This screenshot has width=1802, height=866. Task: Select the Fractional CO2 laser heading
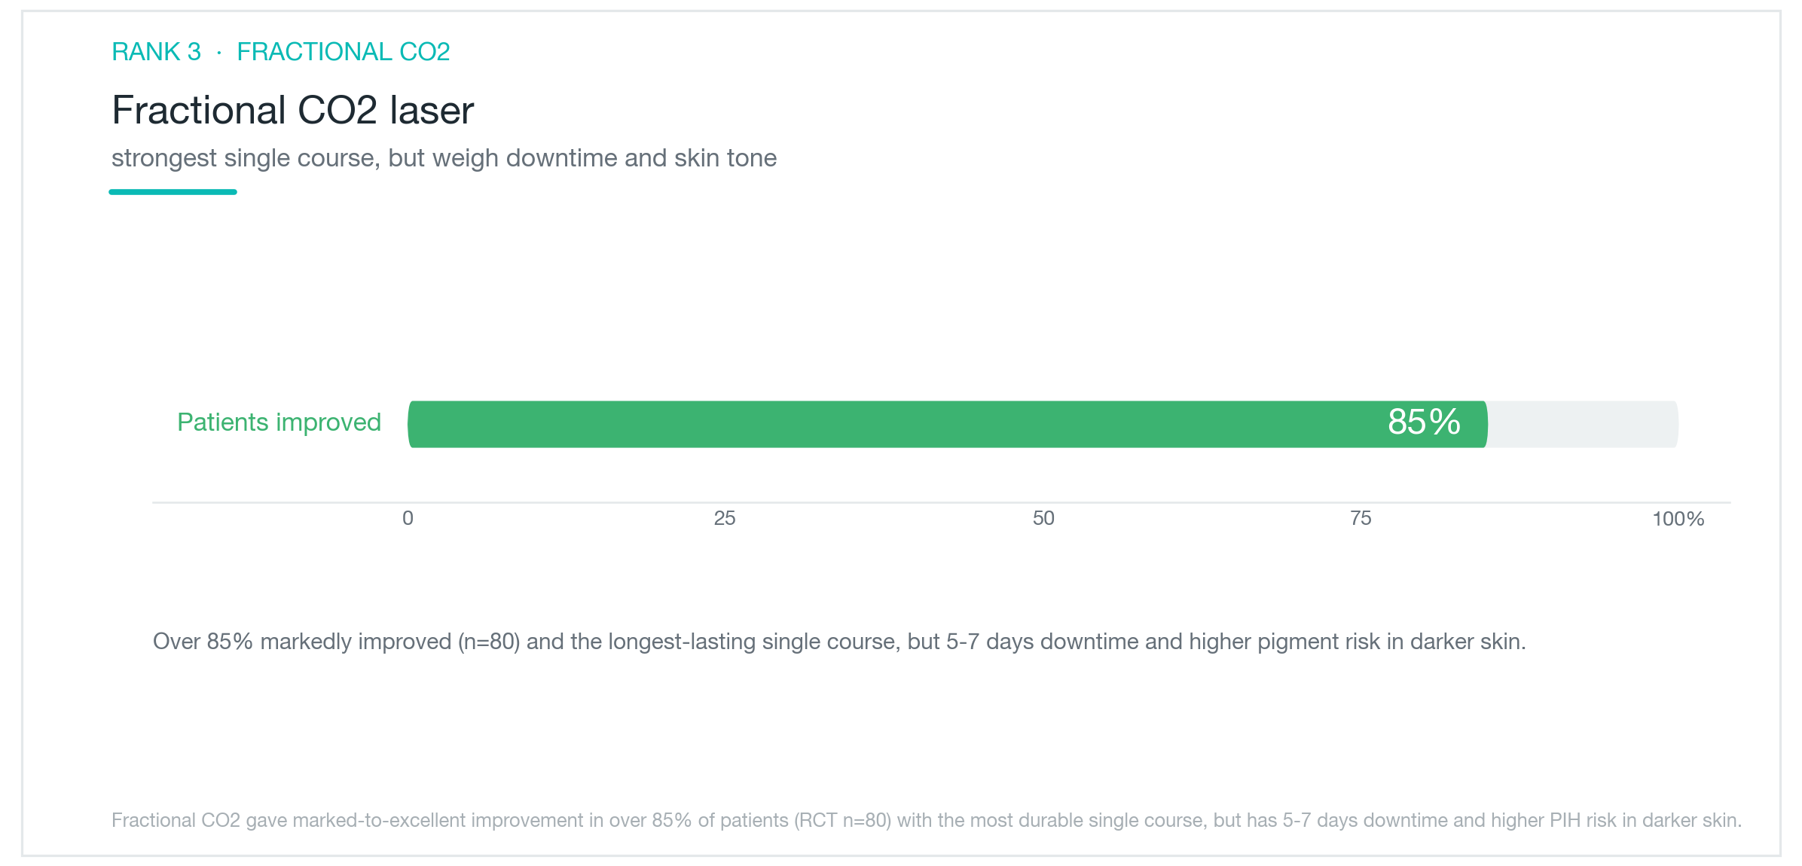[x=293, y=110]
